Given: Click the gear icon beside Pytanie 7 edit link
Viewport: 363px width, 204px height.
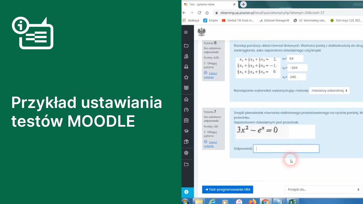Looking at the screenshot, I should (206, 142).
